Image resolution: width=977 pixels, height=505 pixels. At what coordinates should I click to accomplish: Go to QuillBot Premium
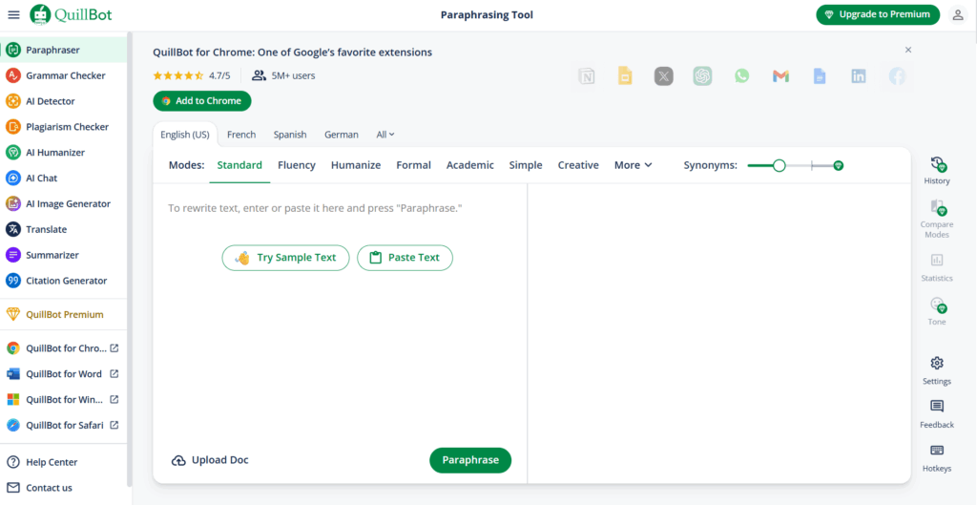click(x=64, y=314)
